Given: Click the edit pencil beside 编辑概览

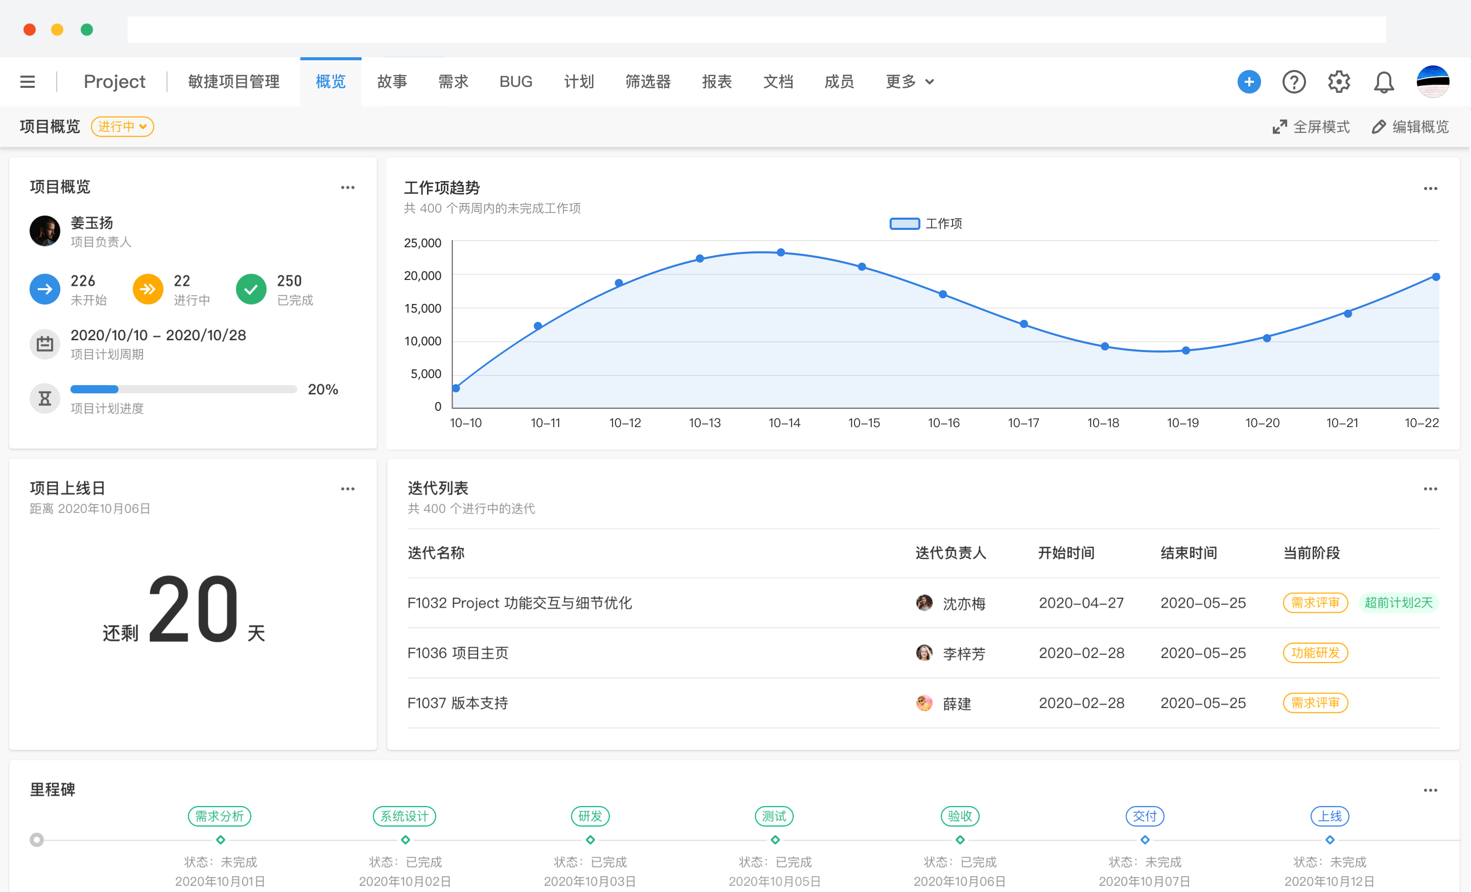Looking at the screenshot, I should point(1379,127).
